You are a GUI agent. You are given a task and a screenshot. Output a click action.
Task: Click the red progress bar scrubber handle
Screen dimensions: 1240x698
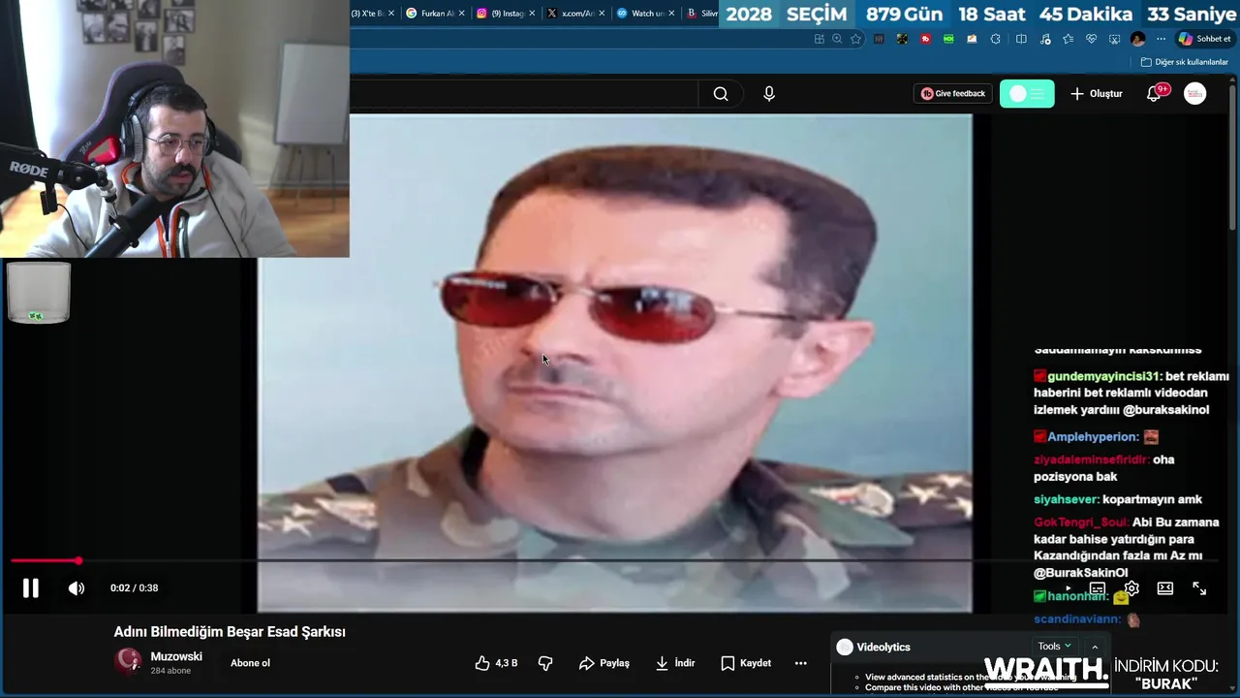pyautogui.click(x=78, y=560)
